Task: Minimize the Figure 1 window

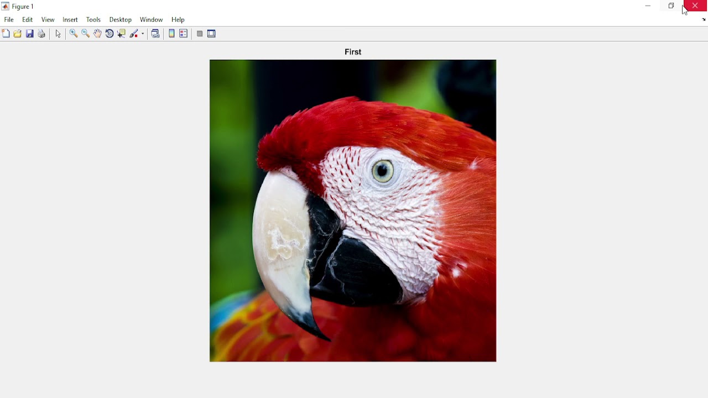Action: pyautogui.click(x=648, y=6)
